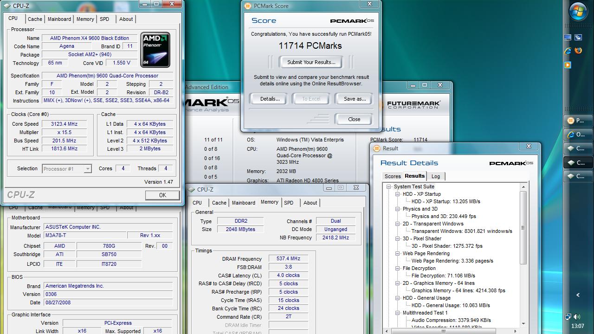Screen dimensions: 594x334
Task: Click the HT Link value 1813.6 MHz
Action: 64,149
